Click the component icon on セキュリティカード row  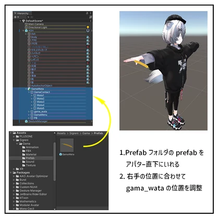point(88,50)
